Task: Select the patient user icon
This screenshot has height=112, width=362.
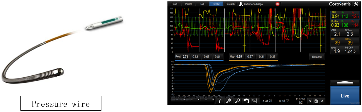Action: [240, 4]
